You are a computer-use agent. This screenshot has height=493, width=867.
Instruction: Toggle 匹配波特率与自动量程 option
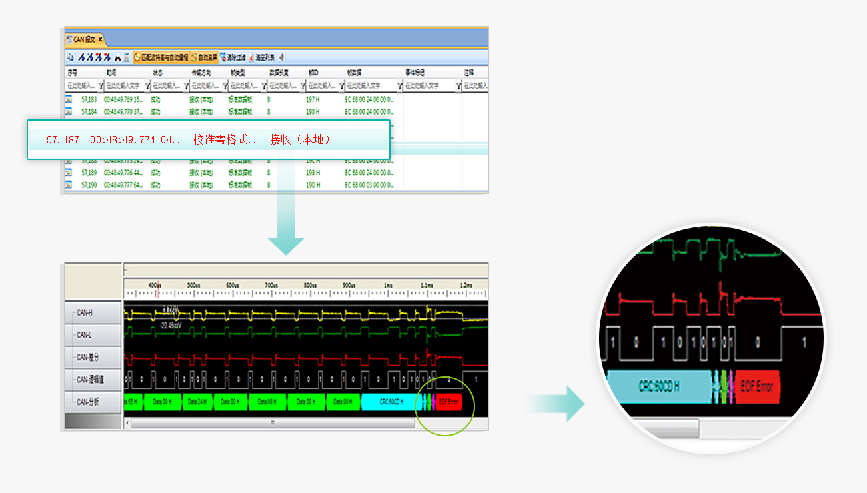161,57
